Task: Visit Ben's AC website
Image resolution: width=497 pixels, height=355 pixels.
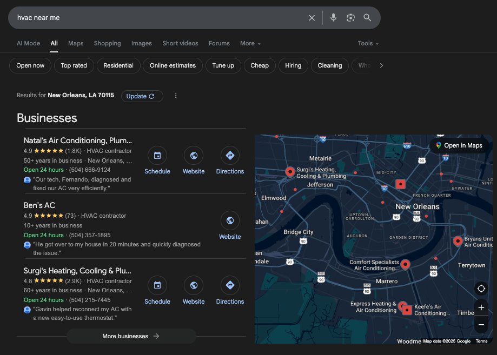Action: 230,226
